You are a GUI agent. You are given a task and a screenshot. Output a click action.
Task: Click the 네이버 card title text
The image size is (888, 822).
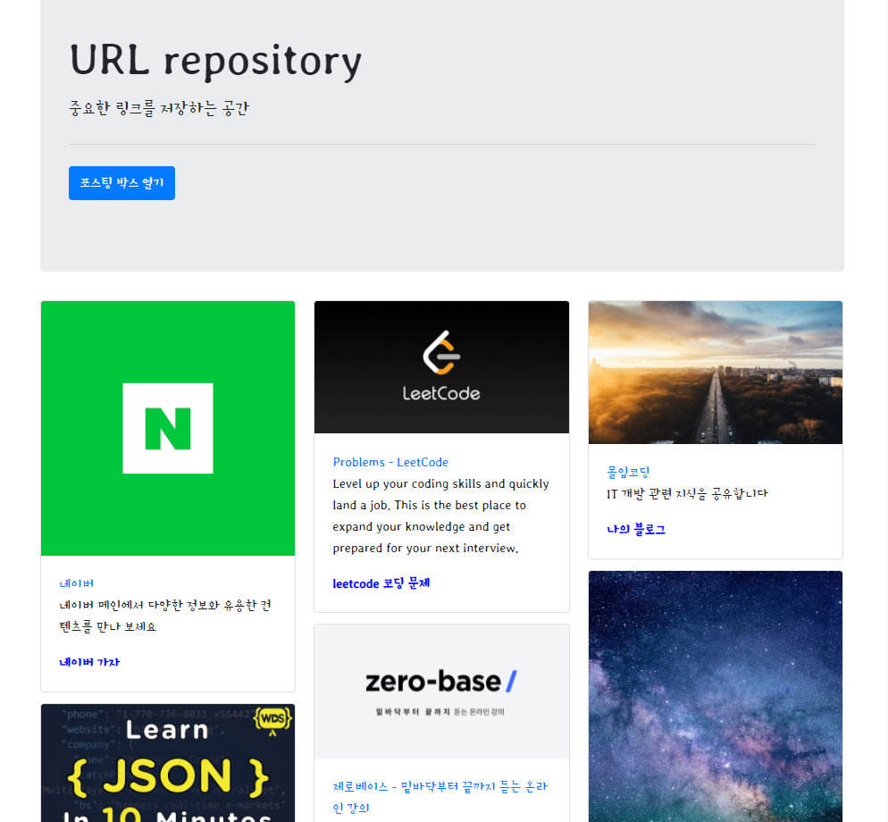pos(77,583)
